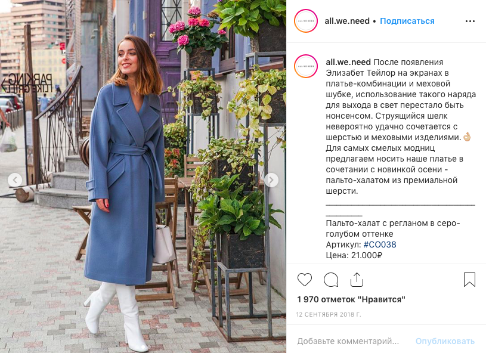Click Опубликовать to post comment
The width and height of the screenshot is (486, 353).
[445, 341]
